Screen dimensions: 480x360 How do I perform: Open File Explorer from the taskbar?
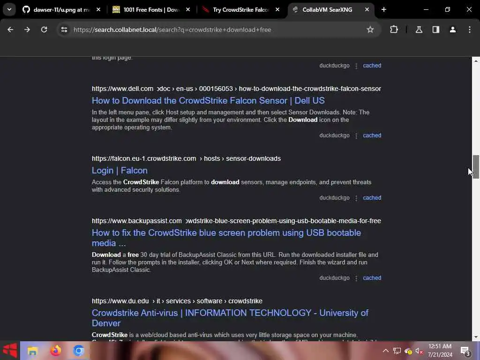32,351
